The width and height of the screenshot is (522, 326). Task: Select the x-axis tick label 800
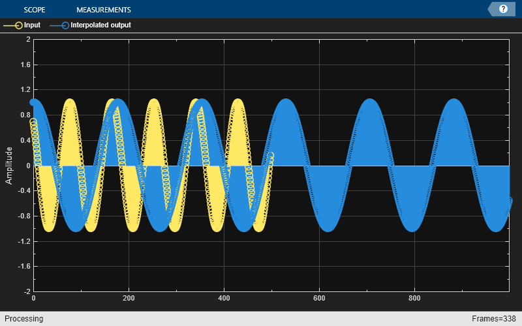[414, 299]
